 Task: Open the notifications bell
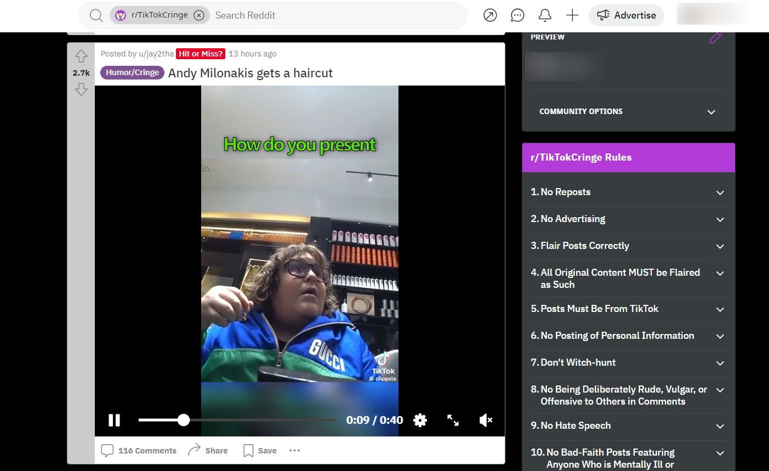click(x=545, y=15)
